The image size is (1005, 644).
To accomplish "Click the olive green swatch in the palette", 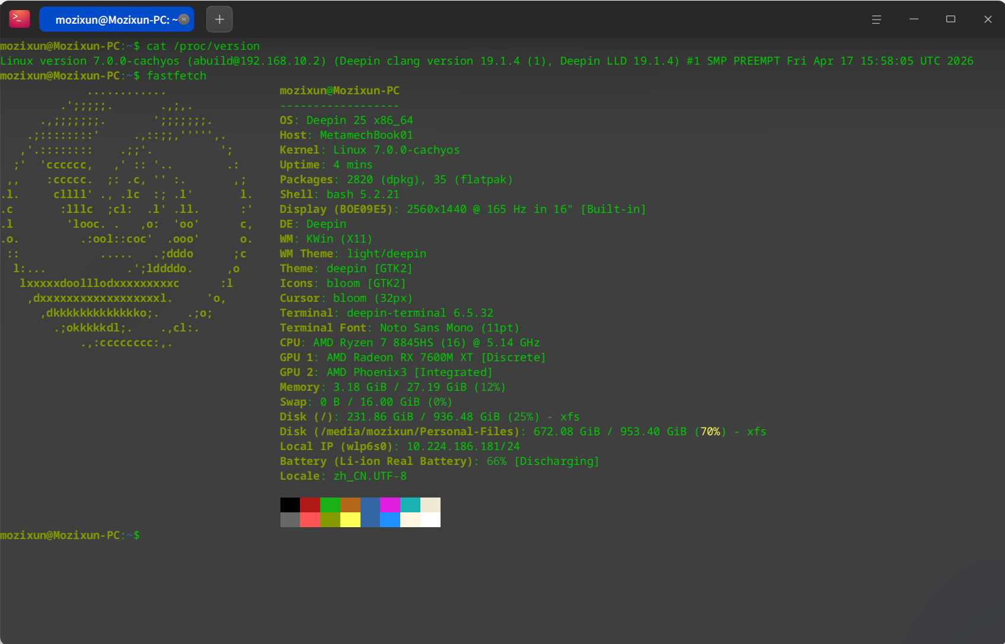I will click(330, 519).
